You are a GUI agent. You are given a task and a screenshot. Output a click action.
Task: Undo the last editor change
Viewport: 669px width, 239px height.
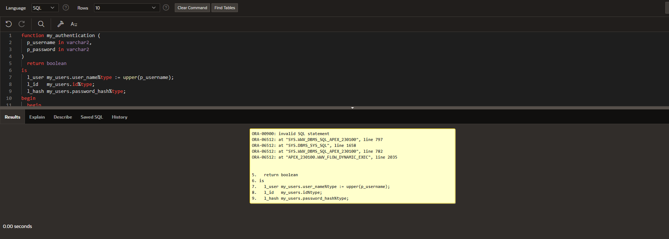(8, 24)
